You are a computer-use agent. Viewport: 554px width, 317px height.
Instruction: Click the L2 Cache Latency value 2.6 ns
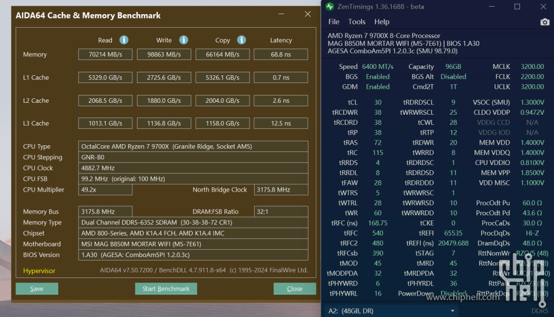click(x=281, y=101)
